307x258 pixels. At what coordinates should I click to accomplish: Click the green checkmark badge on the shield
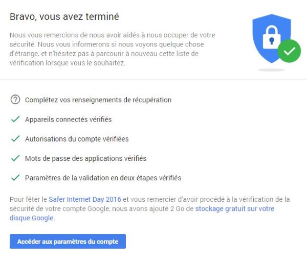tap(289, 51)
